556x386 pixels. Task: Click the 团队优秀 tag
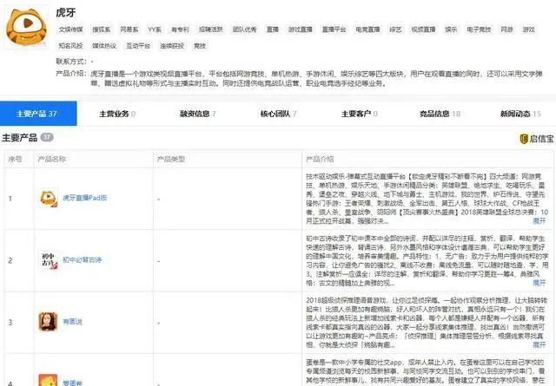pos(244,29)
